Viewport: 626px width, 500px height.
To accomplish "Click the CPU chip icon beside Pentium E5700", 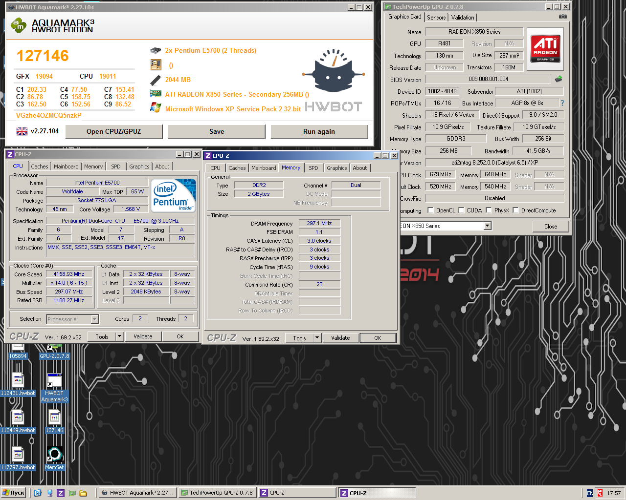I will point(156,50).
